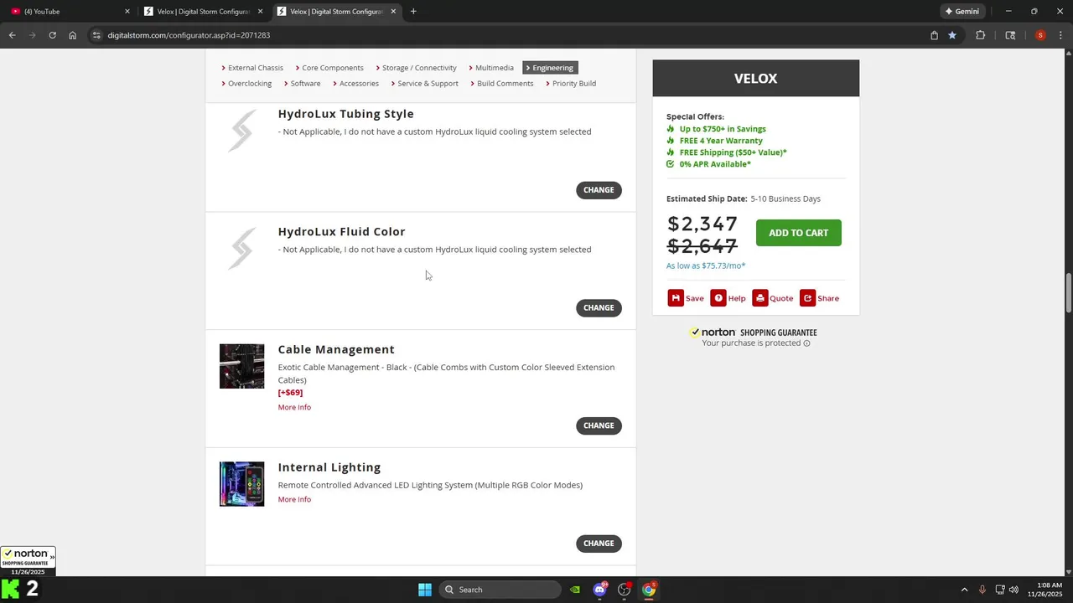1073x603 pixels.
Task: Open the Extensions puzzle icon
Action: pos(980,35)
